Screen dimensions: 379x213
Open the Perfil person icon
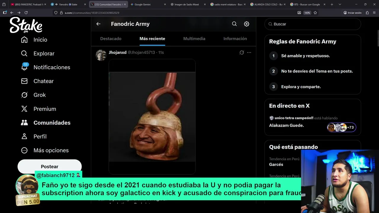[24, 136]
